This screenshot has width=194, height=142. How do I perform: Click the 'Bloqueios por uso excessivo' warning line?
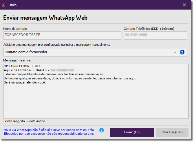49,134
